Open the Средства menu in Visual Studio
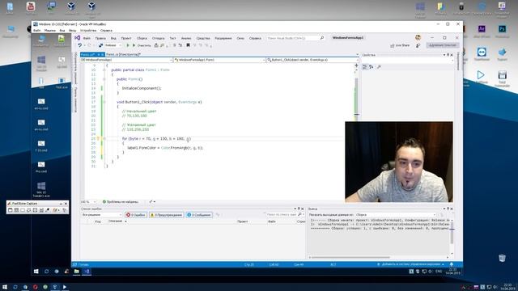The image size is (518, 291). pyautogui.click(x=203, y=38)
